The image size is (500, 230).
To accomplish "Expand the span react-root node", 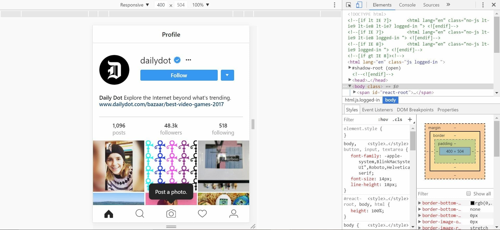I will click(x=354, y=92).
